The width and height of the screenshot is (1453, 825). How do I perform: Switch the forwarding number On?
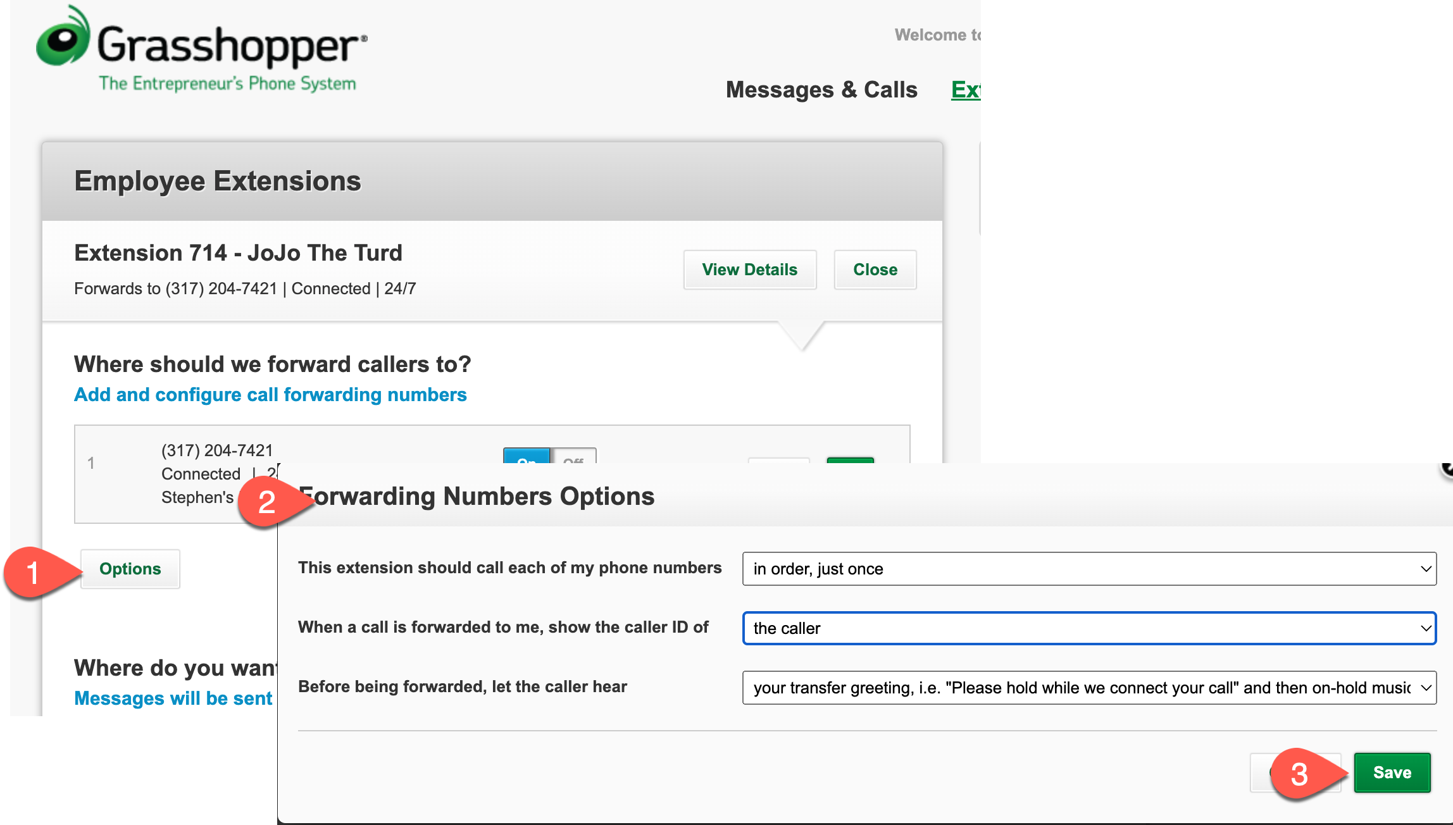pyautogui.click(x=526, y=457)
